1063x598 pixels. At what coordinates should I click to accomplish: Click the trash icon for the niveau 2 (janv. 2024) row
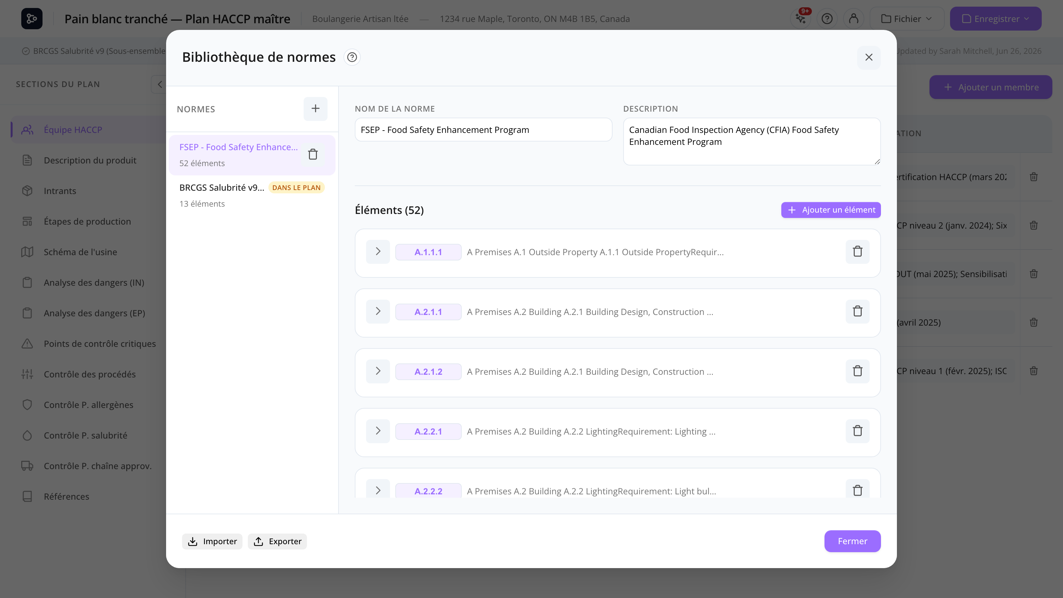click(x=1033, y=225)
